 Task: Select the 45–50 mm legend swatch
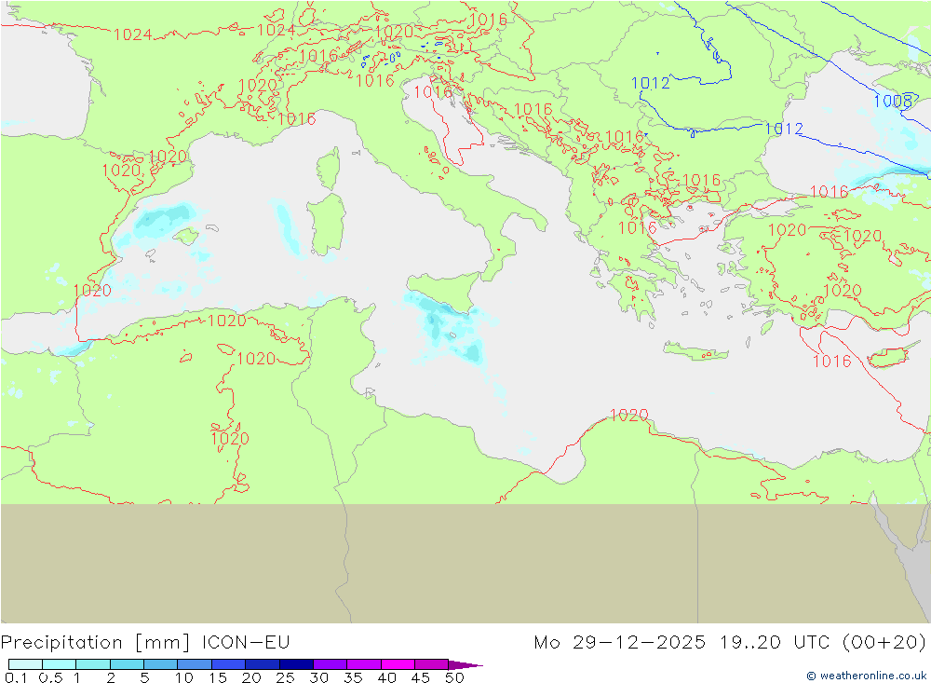tap(431, 664)
